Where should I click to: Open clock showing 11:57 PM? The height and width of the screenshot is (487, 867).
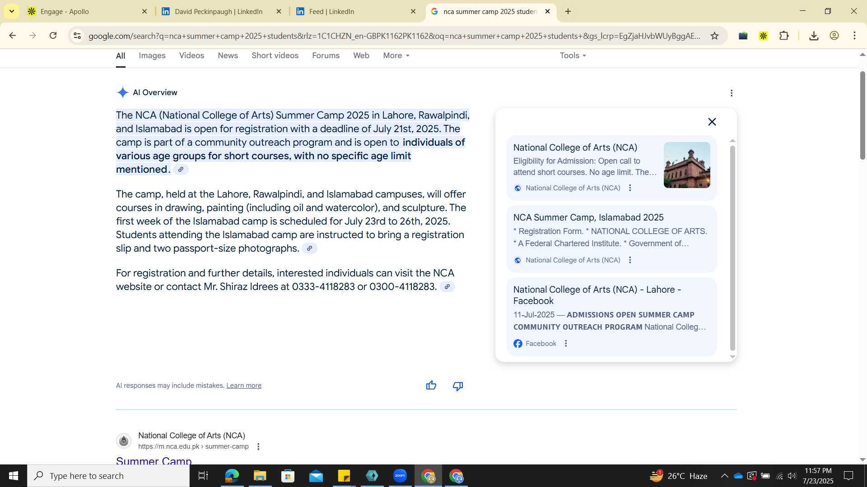[818, 476]
